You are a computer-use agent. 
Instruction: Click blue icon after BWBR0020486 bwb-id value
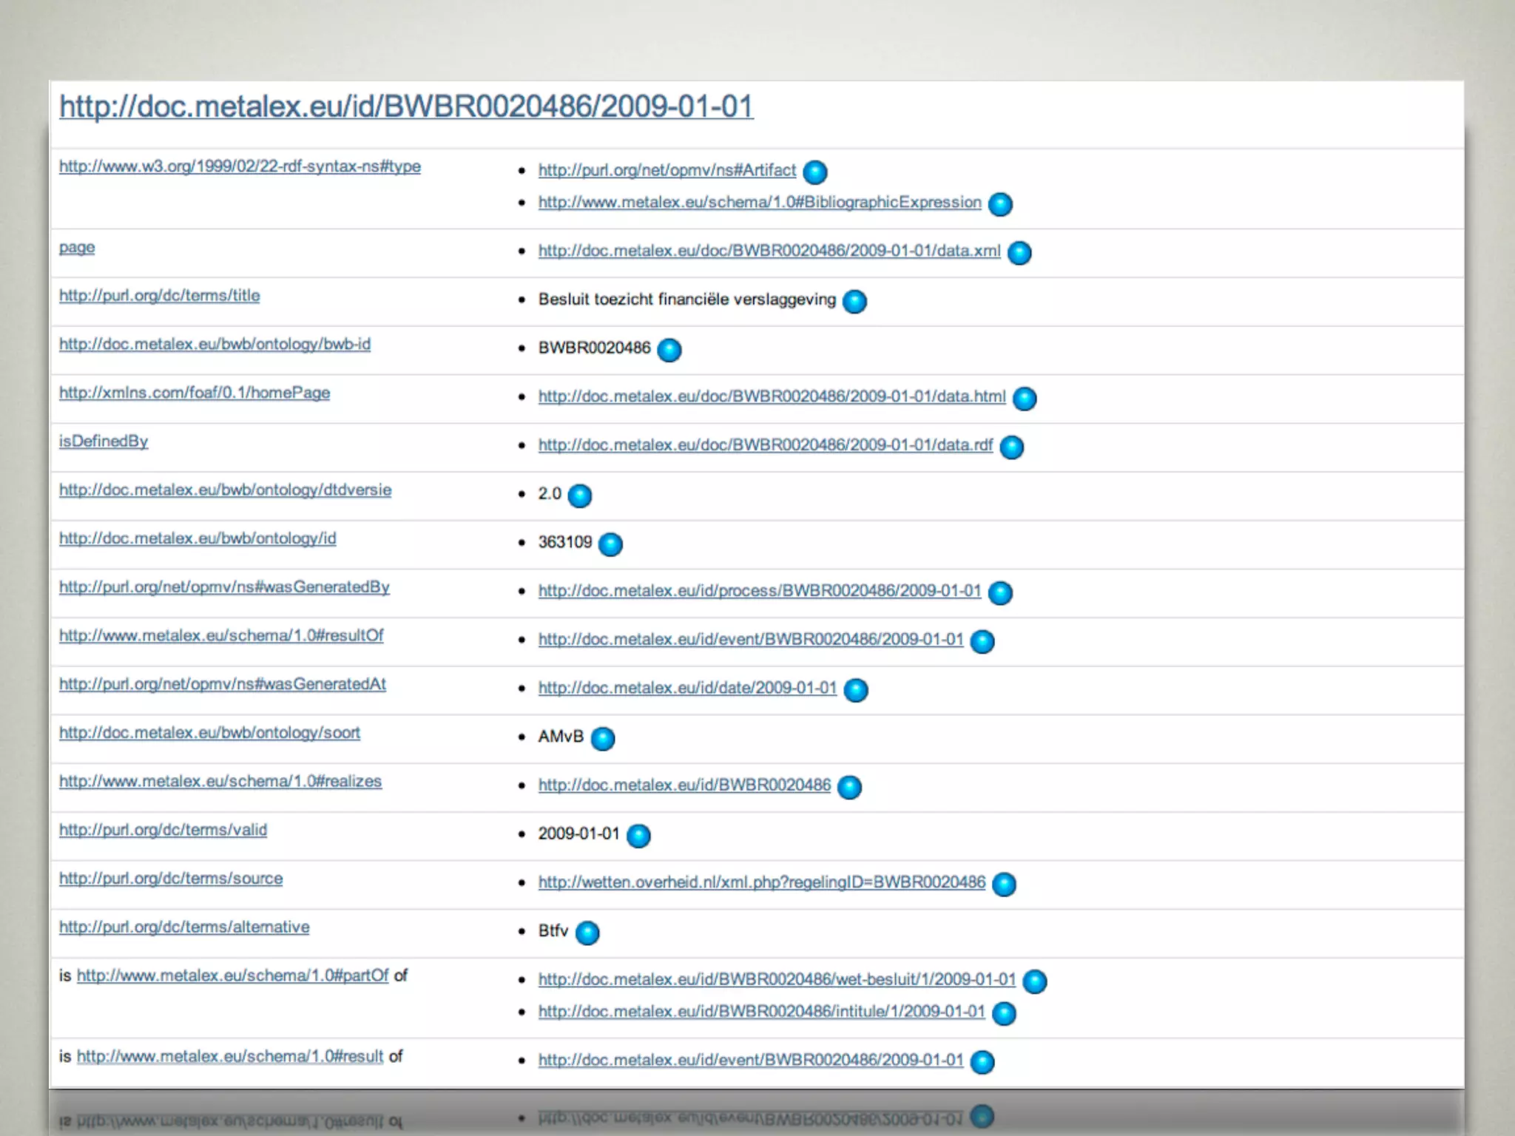coord(669,350)
